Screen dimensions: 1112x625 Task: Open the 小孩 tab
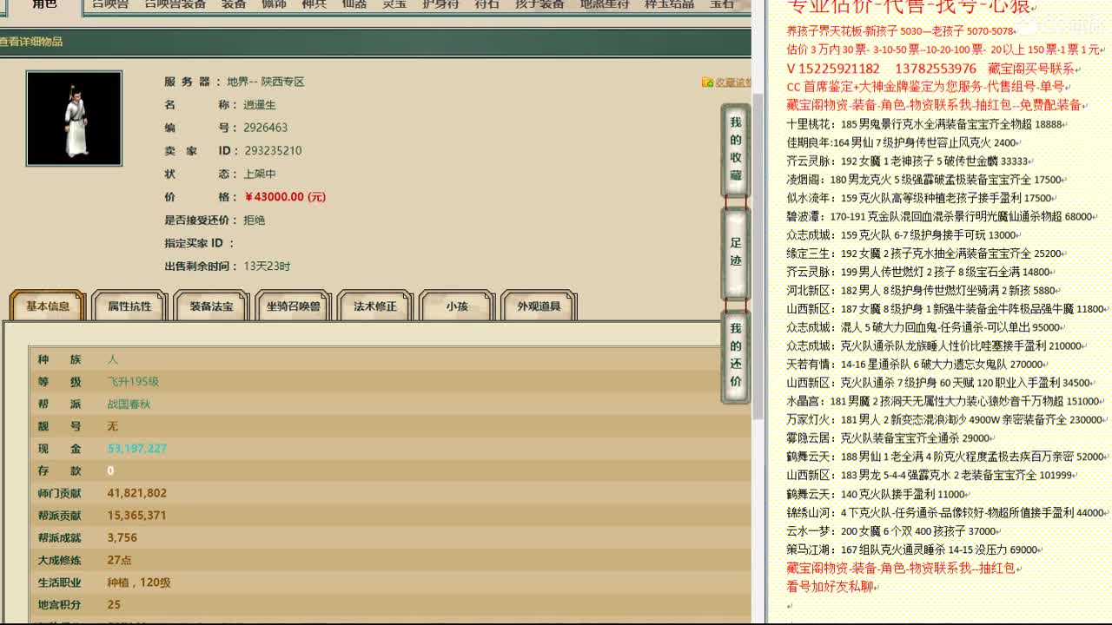pyautogui.click(x=457, y=306)
